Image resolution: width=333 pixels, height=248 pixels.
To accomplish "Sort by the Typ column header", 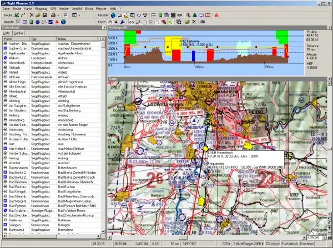I will click(43, 39).
